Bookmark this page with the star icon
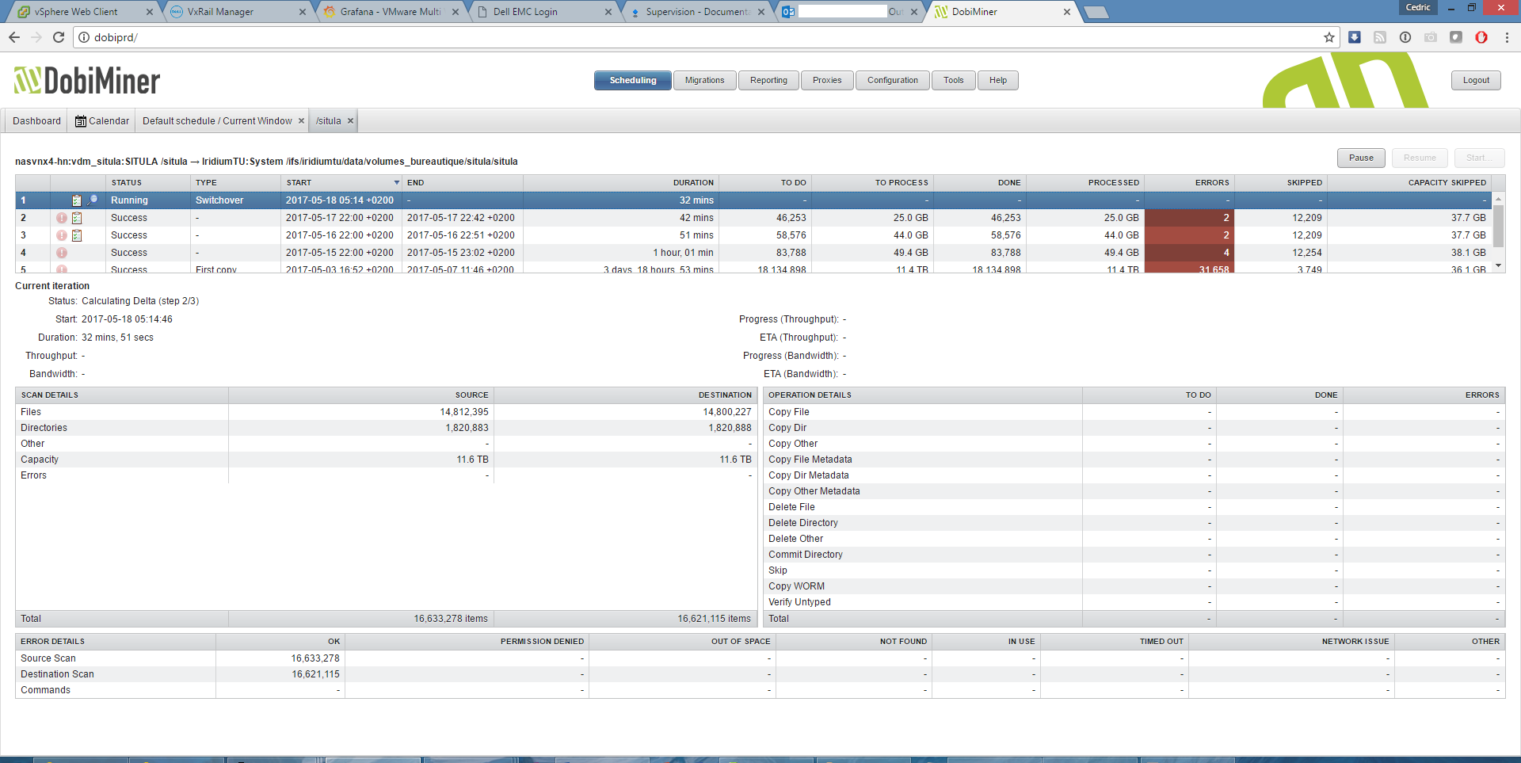This screenshot has width=1521, height=763. [x=1328, y=37]
